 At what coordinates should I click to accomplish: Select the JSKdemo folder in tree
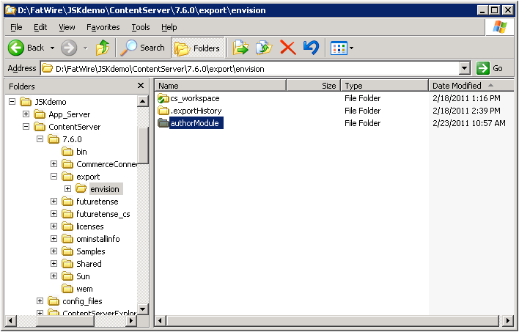click(x=44, y=102)
